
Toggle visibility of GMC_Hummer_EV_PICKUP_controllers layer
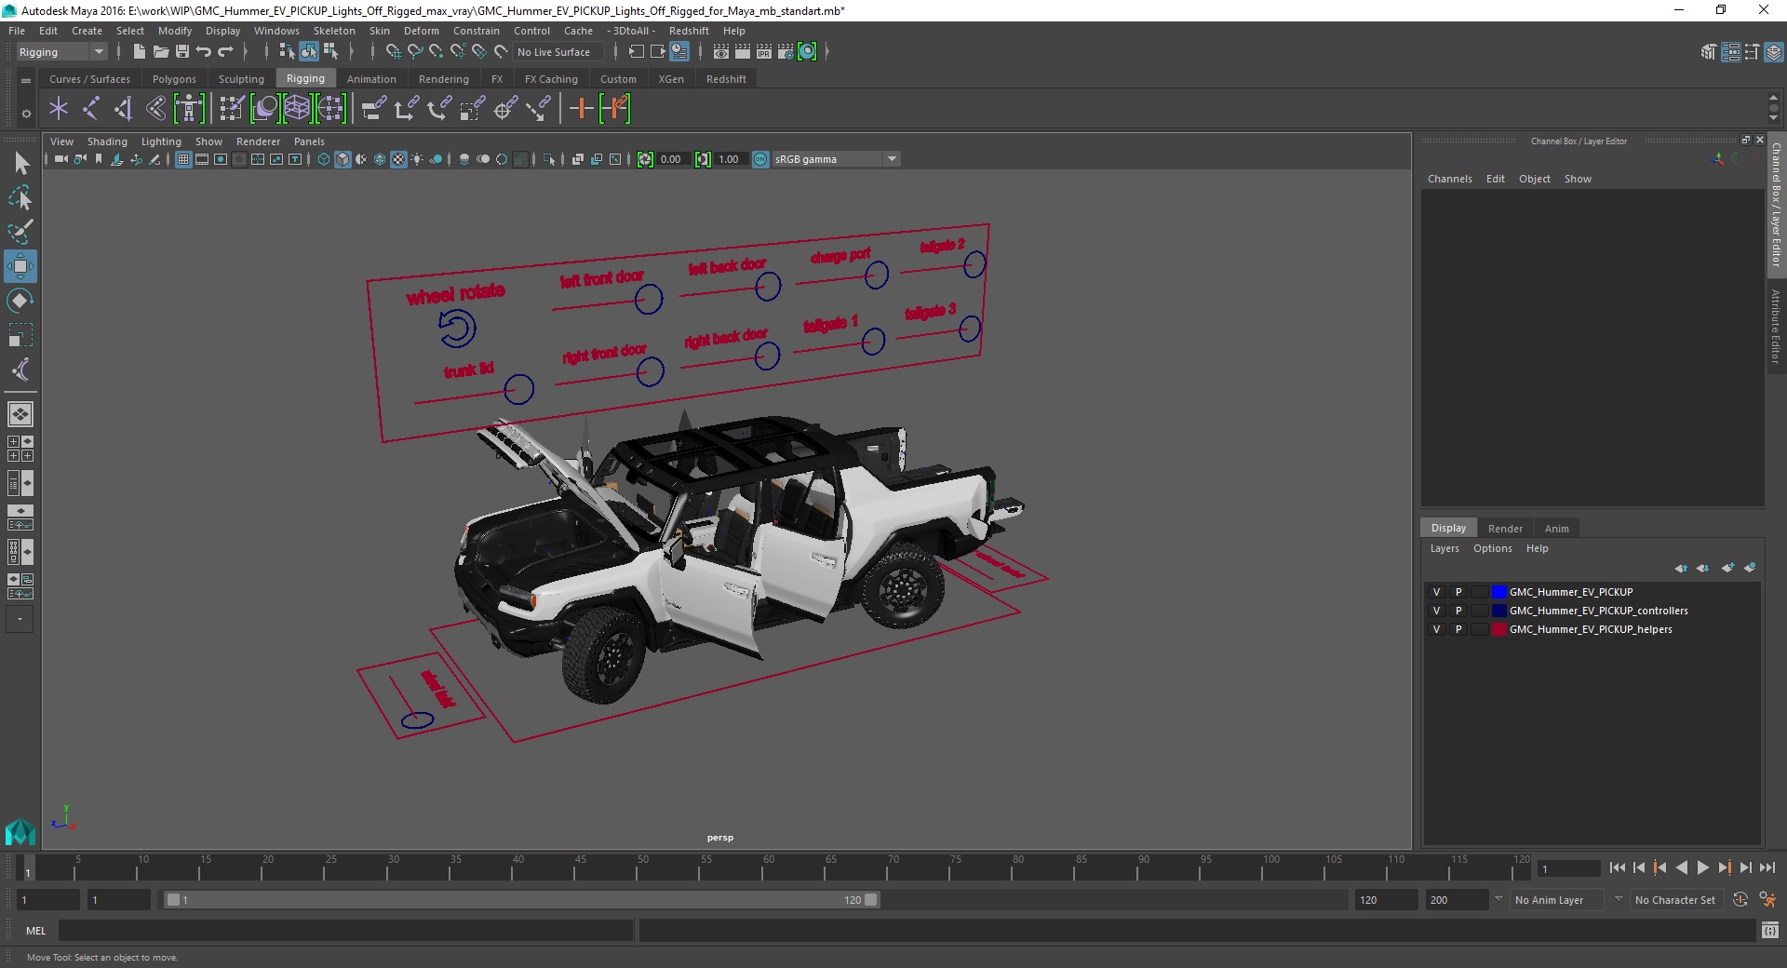point(1436,611)
